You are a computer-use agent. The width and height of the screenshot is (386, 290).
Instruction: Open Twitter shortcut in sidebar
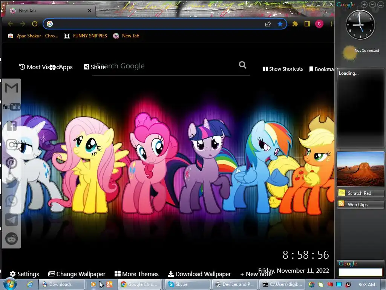pos(12,183)
